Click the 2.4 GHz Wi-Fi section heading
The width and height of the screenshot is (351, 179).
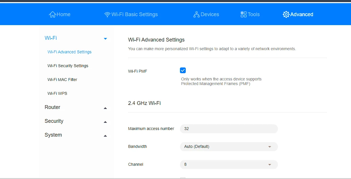[x=144, y=103]
